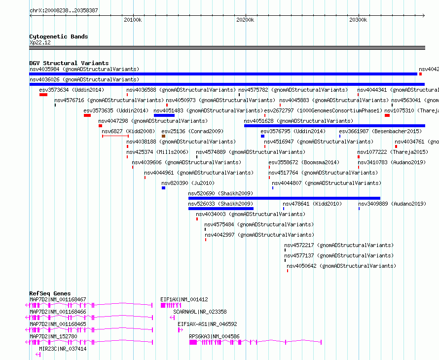This screenshot has width=439, height=360.
Task: Select esv3573635 (Uddin2014) label
Action: coord(116,110)
